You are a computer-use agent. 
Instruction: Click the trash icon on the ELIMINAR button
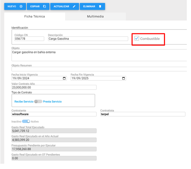tap(100, 6)
